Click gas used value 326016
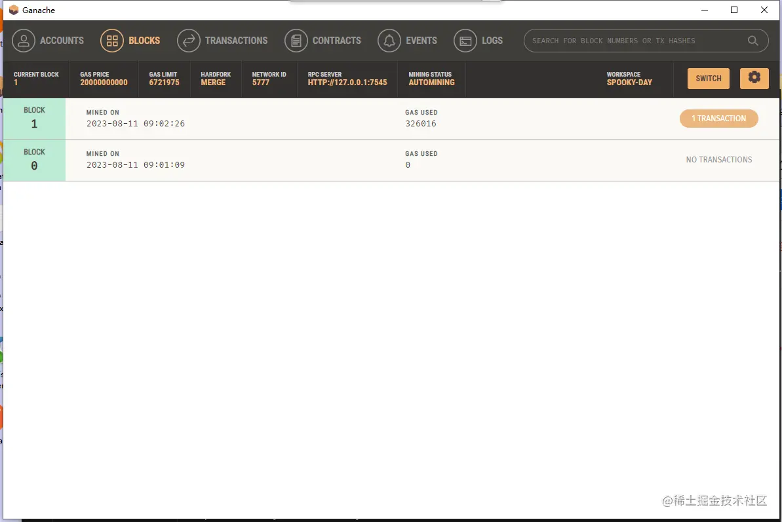The width and height of the screenshot is (782, 522). coord(420,124)
